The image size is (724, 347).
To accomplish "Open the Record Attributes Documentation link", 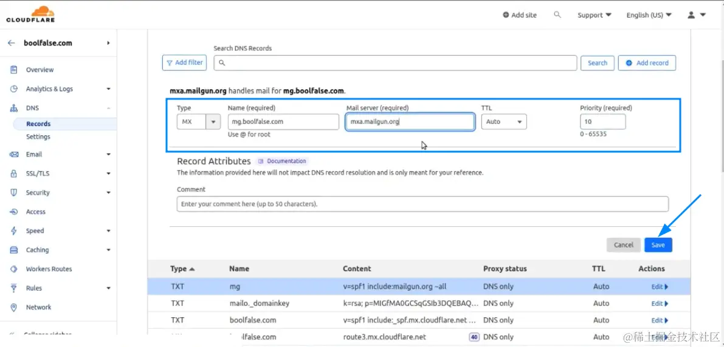I will click(x=281, y=161).
